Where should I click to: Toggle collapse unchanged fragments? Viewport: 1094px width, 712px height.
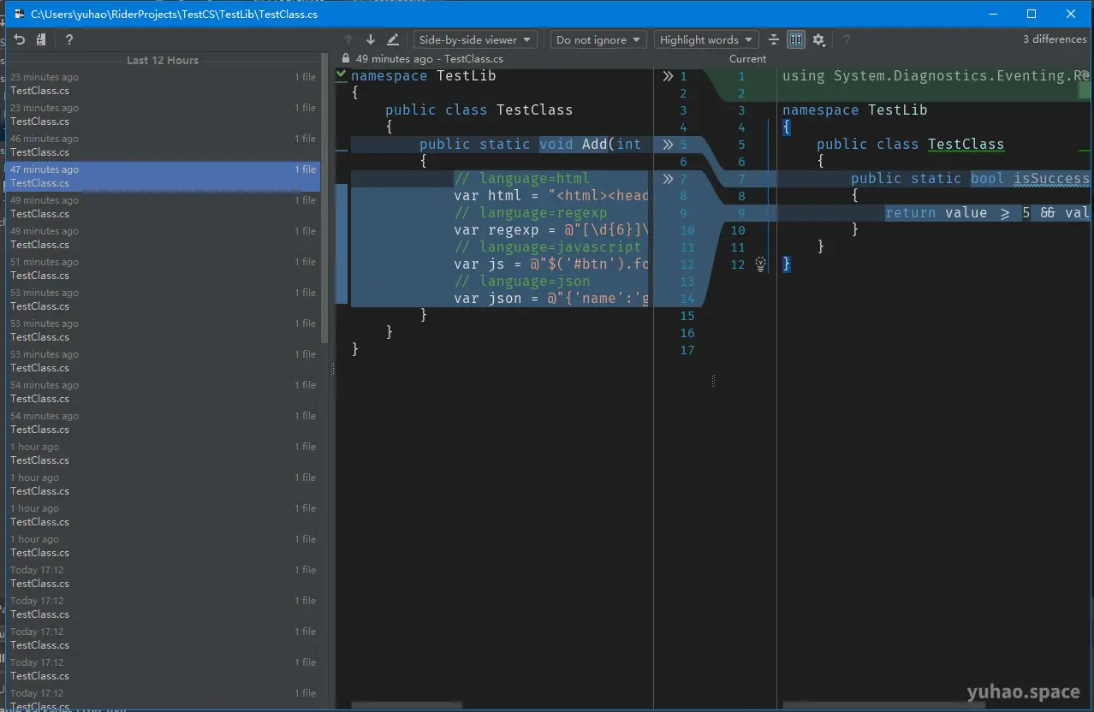pos(773,39)
